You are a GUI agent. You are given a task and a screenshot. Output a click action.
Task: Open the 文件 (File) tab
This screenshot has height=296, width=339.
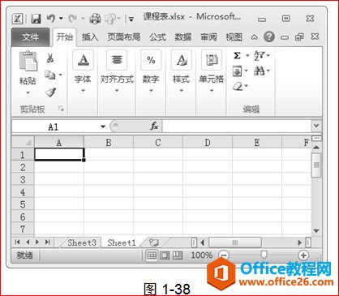[x=30, y=37]
